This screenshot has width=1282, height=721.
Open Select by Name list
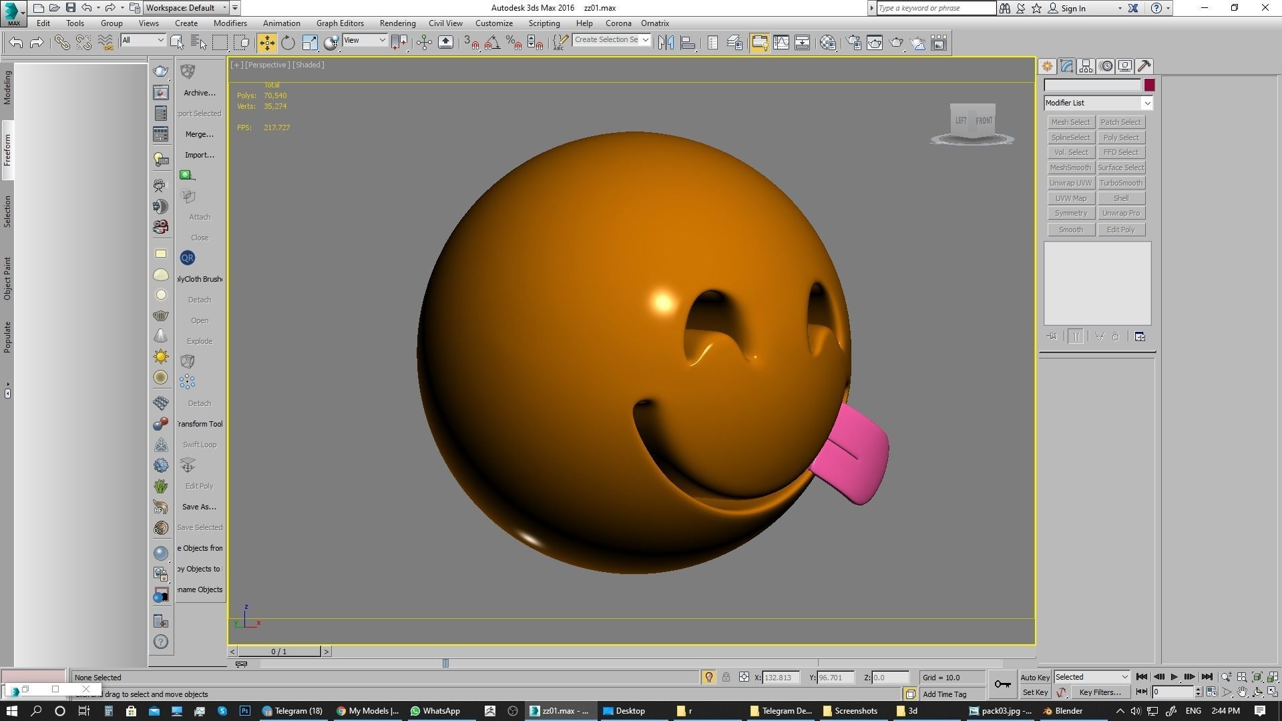(x=198, y=43)
